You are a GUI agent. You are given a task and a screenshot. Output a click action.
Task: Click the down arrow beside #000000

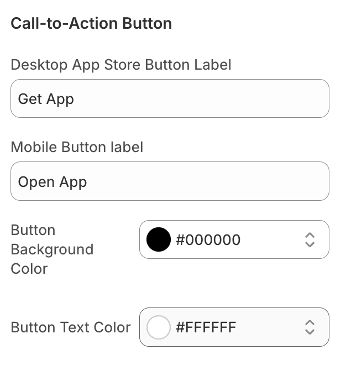coord(310,244)
